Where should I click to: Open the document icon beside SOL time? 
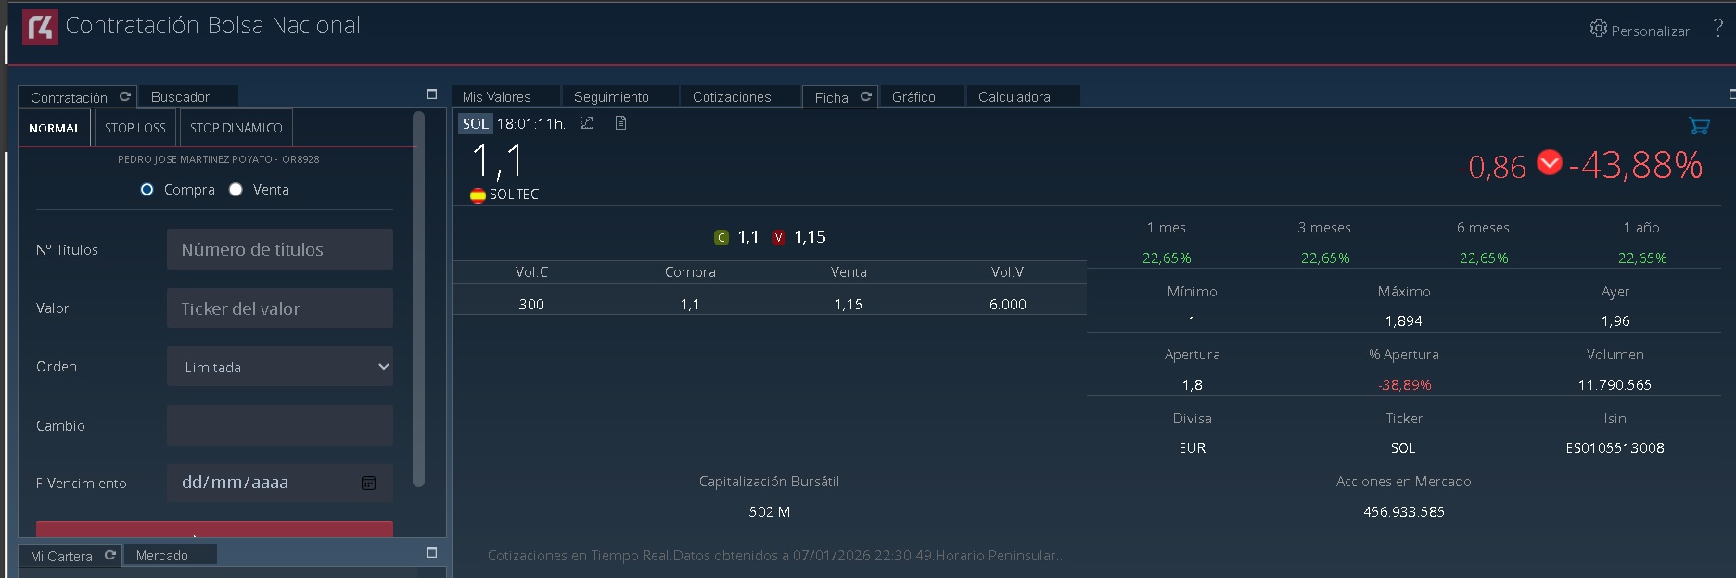point(620,123)
